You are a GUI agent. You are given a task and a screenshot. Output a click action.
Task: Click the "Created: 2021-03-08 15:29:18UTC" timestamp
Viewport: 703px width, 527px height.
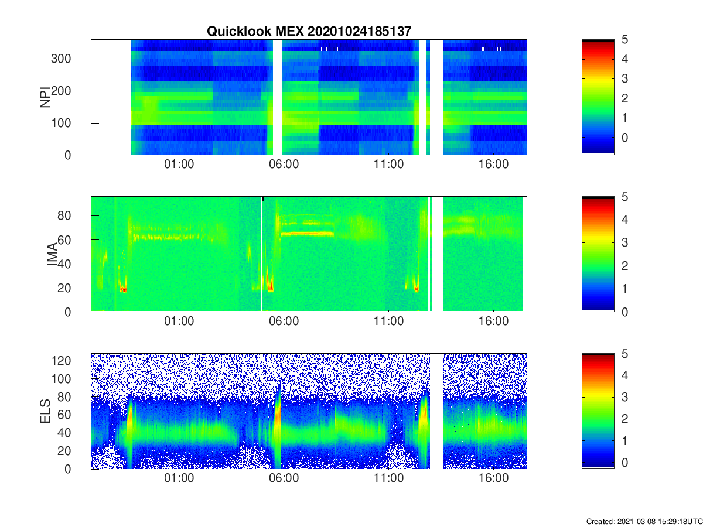[644, 521]
